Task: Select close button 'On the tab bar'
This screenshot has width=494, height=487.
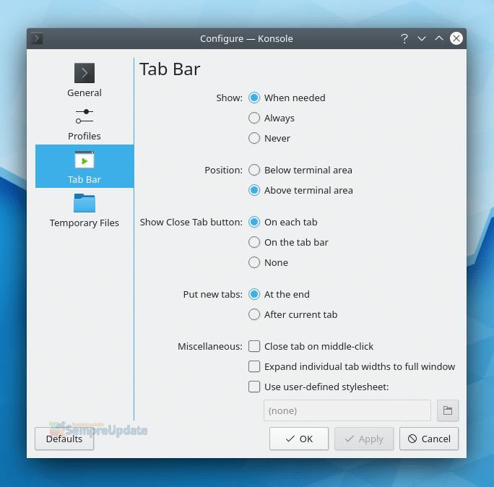Action: point(288,242)
